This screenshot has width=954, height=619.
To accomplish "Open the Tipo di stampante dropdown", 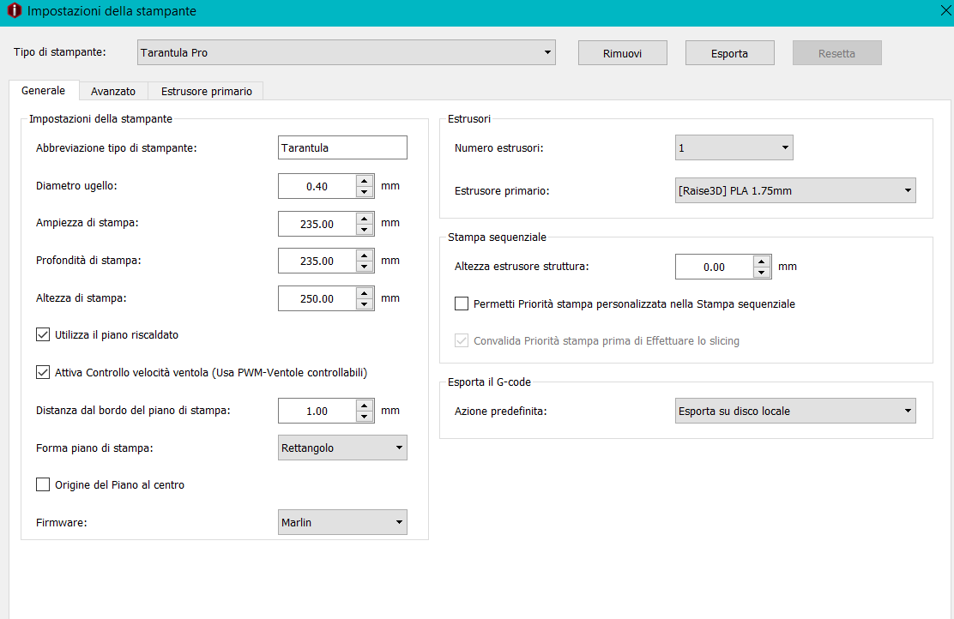I will (347, 53).
